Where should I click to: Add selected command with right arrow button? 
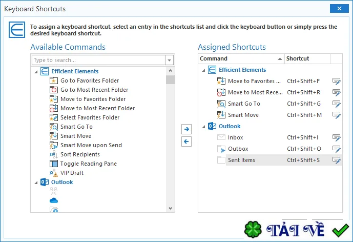coord(186,129)
